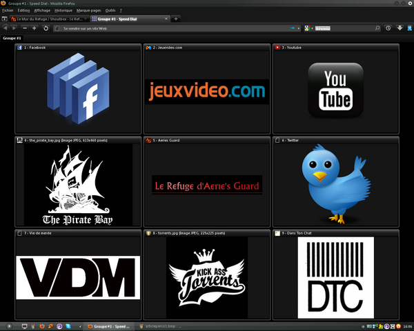Click the blue icon at the right end of the toolbar

click(409, 28)
